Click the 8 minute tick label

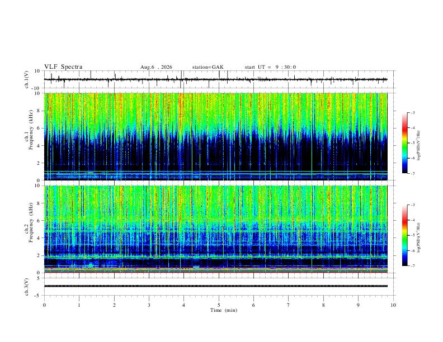point(323,305)
